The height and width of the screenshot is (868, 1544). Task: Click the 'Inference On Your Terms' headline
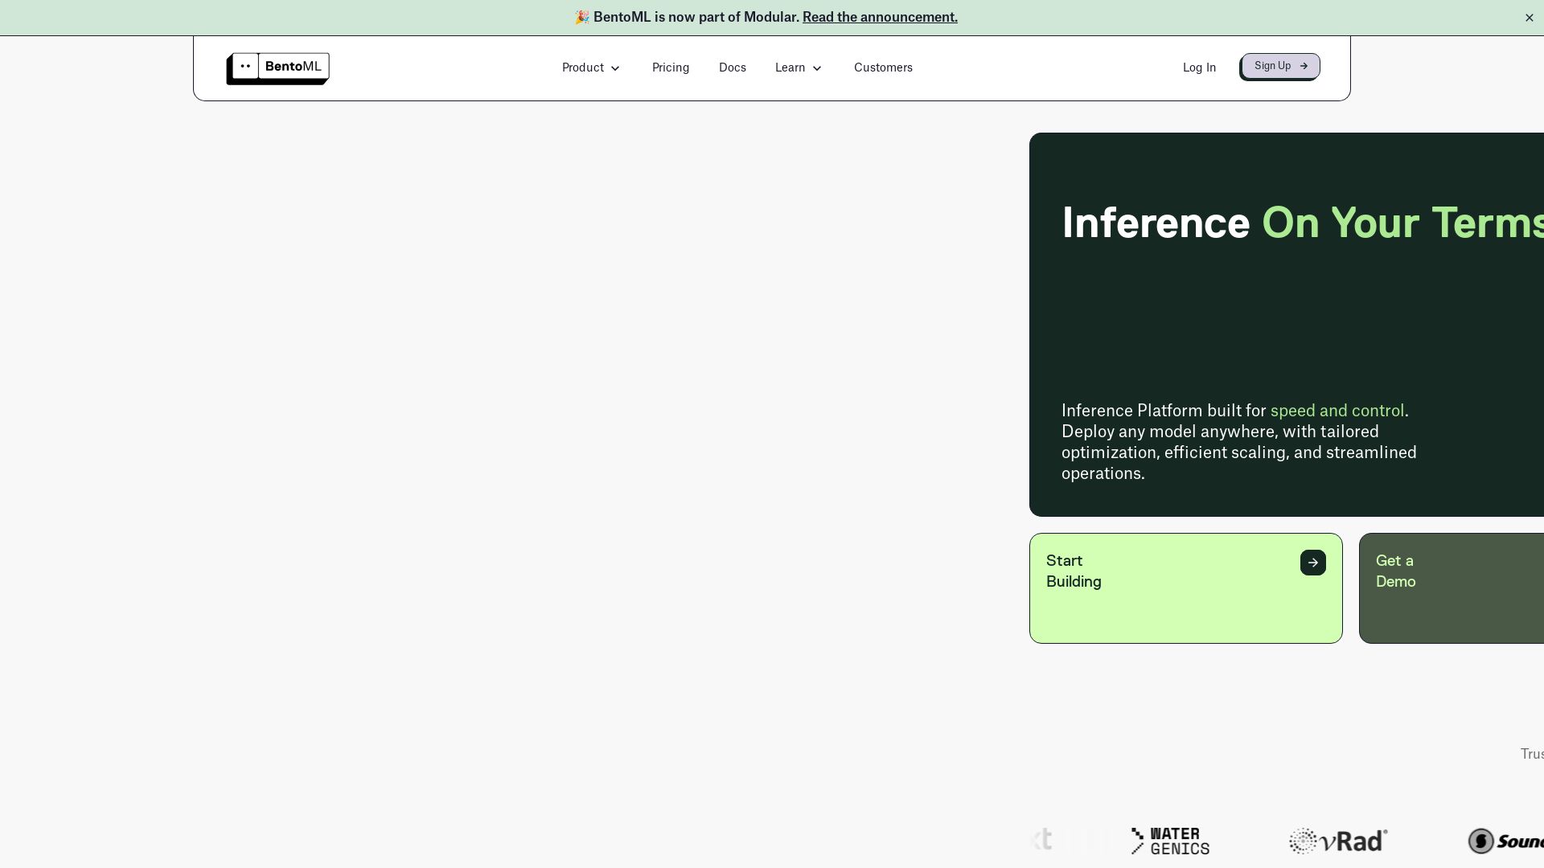[x=1303, y=223]
